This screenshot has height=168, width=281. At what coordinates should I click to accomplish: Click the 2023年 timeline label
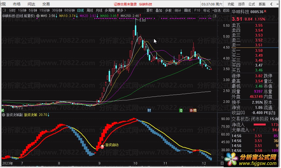click(x=8, y=163)
